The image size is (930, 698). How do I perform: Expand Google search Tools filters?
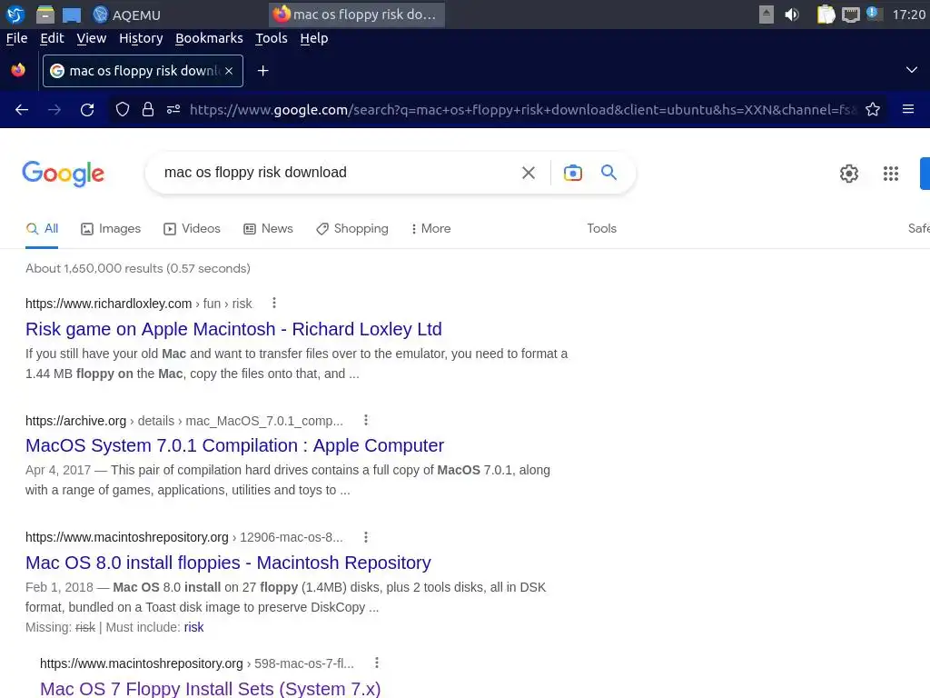[601, 228]
